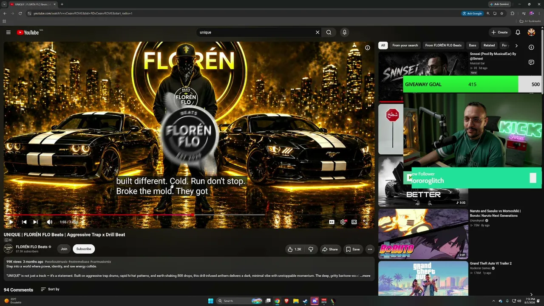Open the FLORÉN FLO Beats channel name

click(x=31, y=247)
